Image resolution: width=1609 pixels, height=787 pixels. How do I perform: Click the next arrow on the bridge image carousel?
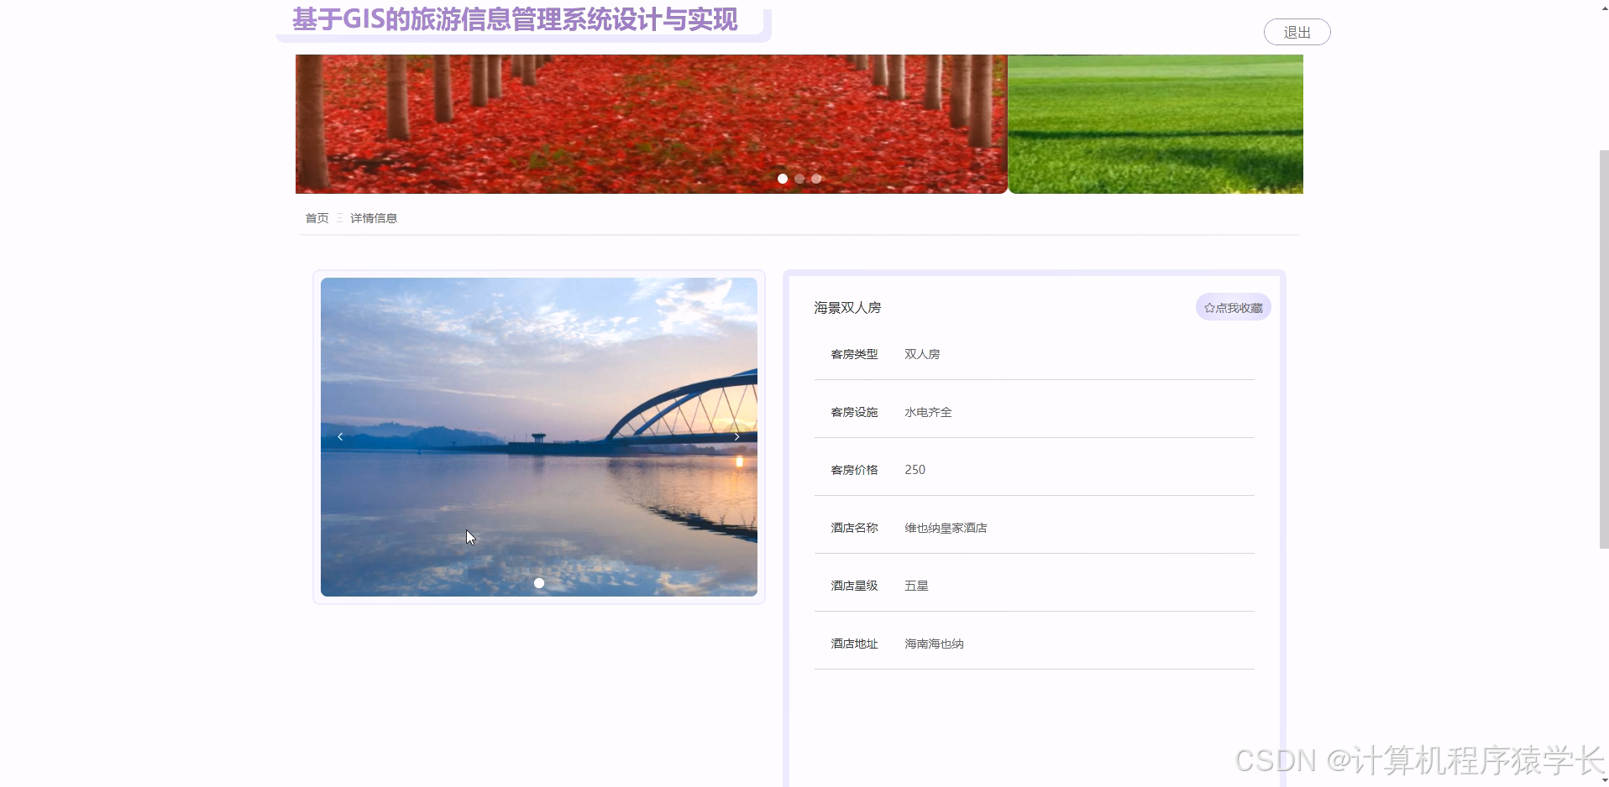[x=737, y=436]
